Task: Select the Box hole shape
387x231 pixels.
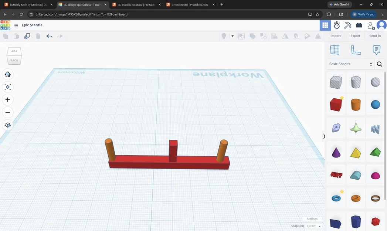Action: 336,82
